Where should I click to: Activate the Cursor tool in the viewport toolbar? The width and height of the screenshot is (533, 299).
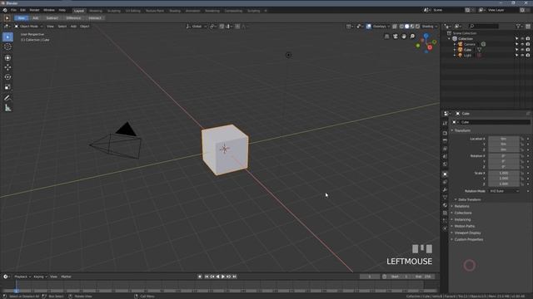click(7, 47)
